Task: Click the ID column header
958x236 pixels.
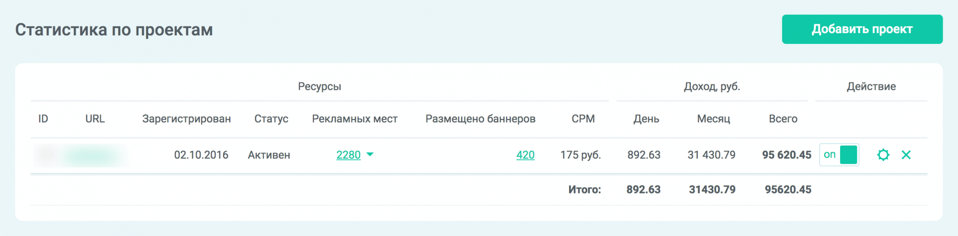Action: [43, 119]
